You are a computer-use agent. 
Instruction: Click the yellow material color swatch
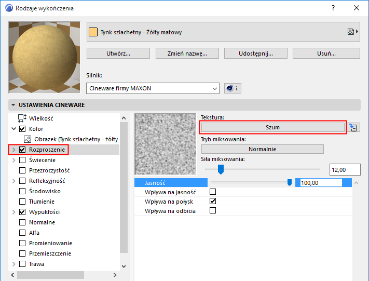tap(93, 32)
